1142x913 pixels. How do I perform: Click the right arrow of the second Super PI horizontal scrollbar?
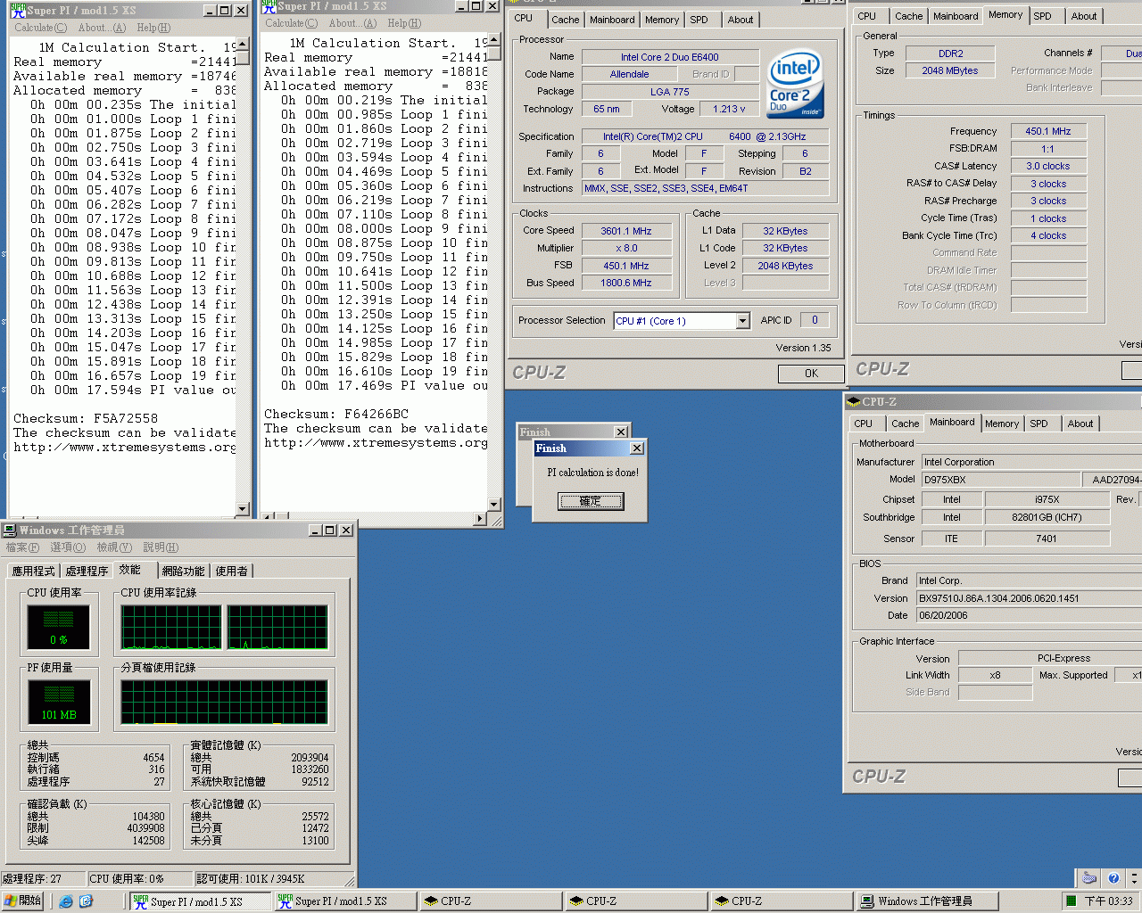click(481, 518)
